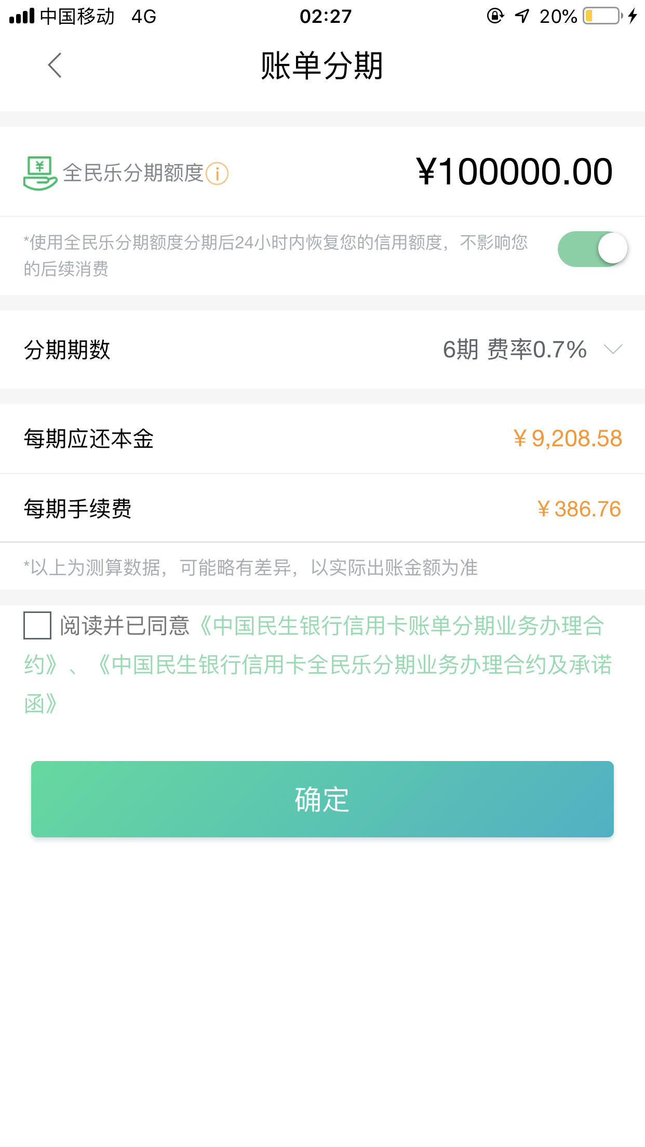Tap the ¥100000.00 quota amount
Screen dimensions: 645x1147
[x=514, y=172]
